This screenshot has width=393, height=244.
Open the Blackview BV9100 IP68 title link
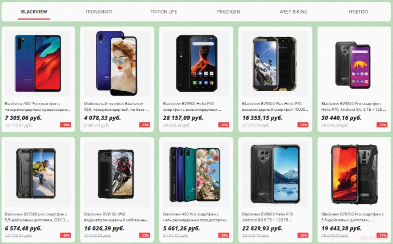tap(116, 217)
